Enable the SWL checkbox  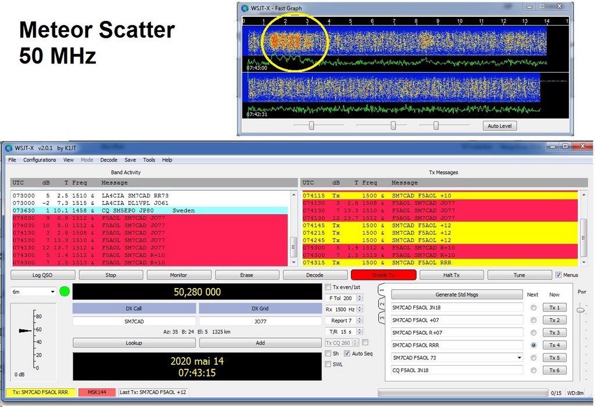(328, 364)
